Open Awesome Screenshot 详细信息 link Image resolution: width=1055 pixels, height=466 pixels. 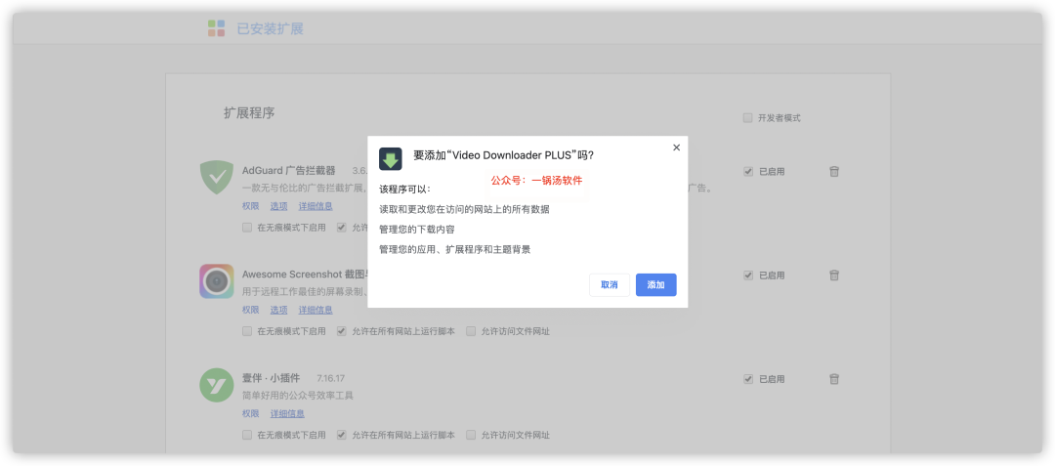pyautogui.click(x=316, y=310)
